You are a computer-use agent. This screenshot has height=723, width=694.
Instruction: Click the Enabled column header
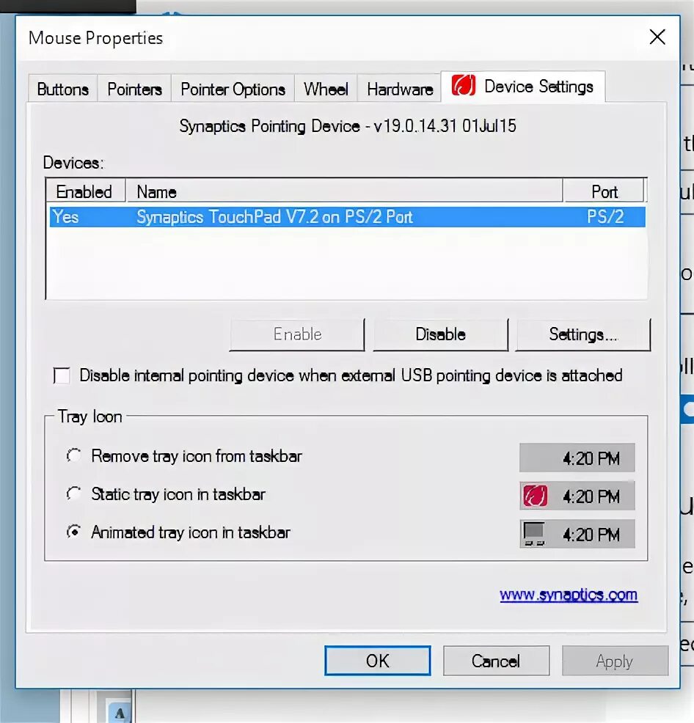click(x=85, y=191)
